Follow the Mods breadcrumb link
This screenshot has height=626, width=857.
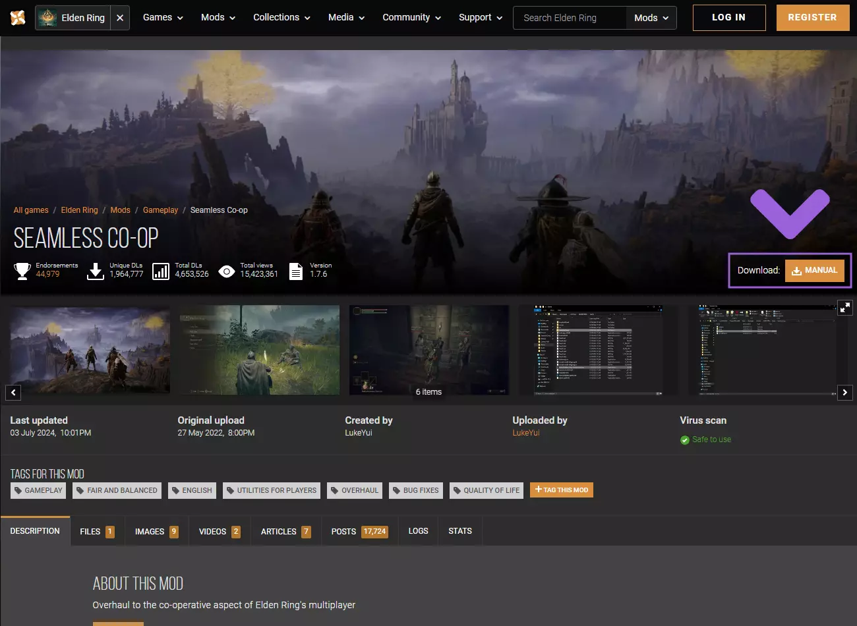(120, 210)
